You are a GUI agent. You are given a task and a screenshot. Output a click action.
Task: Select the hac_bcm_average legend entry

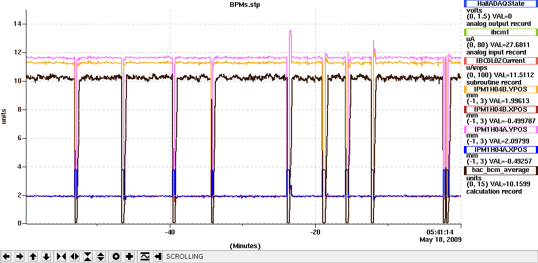[500, 170]
